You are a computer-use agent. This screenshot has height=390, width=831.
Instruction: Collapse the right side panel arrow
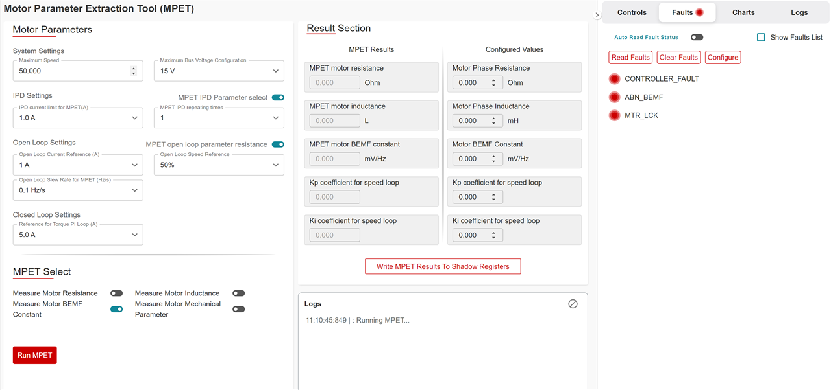pyautogui.click(x=597, y=15)
